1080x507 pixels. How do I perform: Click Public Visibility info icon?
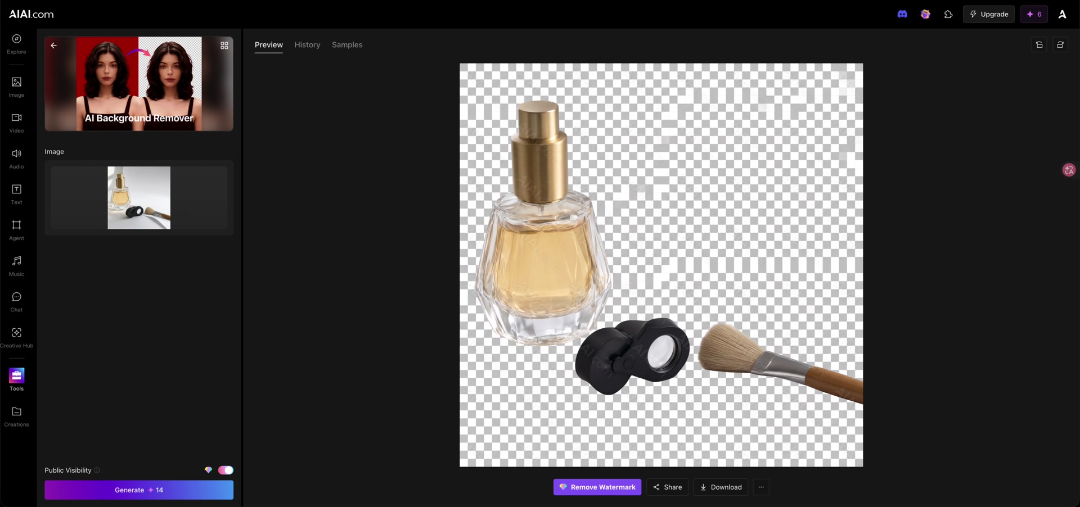pyautogui.click(x=97, y=470)
